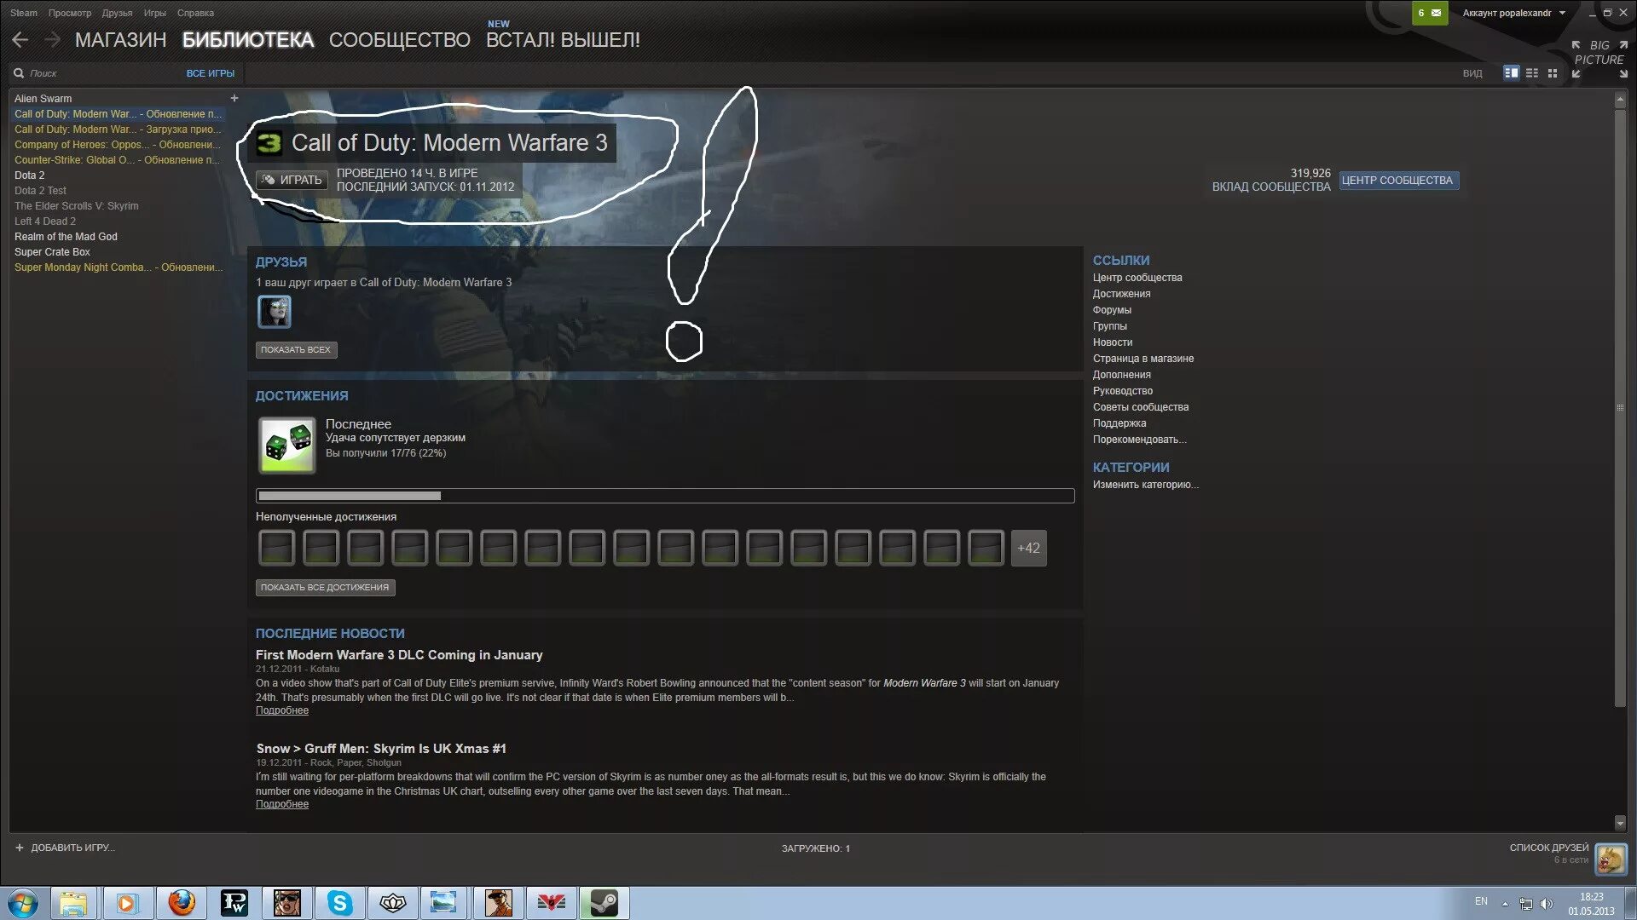1637x920 pixels.
Task: Go to БИБЛИОТЕКА tab
Action: coord(248,40)
